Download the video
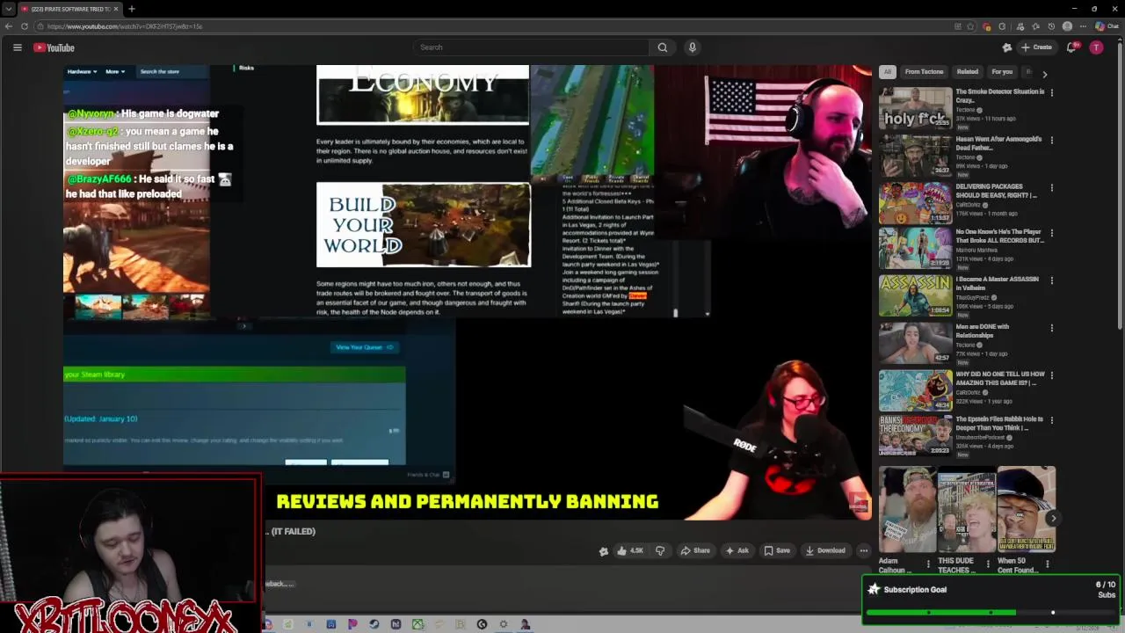The height and width of the screenshot is (633, 1125). 824,550
